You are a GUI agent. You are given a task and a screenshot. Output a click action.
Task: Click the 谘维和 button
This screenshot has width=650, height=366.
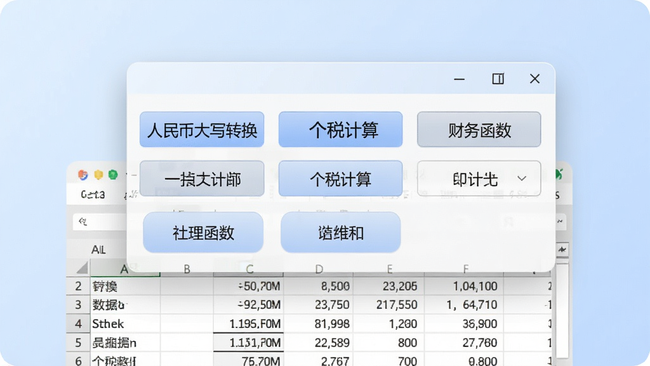pos(341,232)
